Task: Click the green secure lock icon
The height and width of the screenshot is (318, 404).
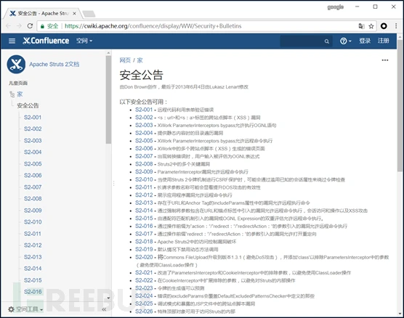Action: (42, 26)
